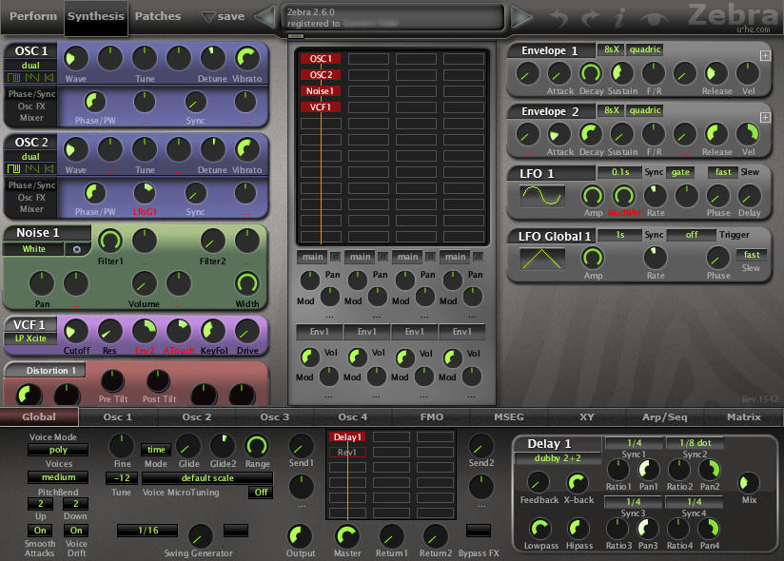Click Rev1 module in FX grid
The image size is (784, 561).
point(347,452)
